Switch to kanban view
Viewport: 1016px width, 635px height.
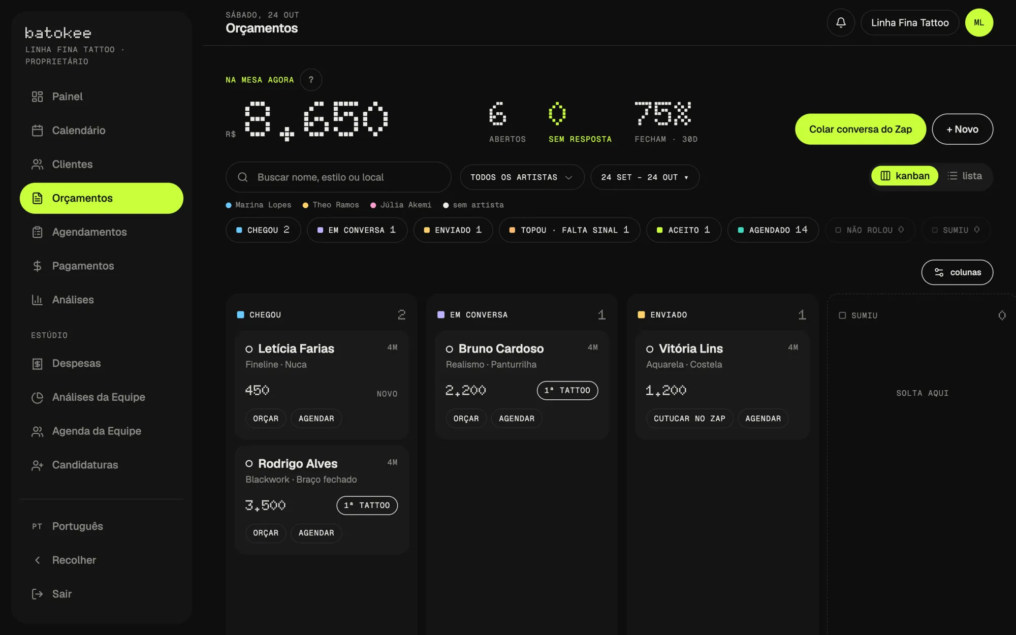pos(905,176)
